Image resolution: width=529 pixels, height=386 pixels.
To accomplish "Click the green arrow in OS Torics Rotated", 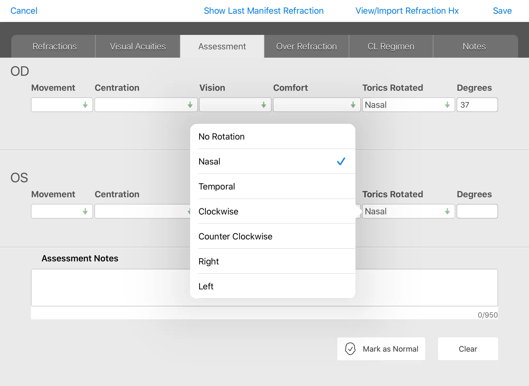I will click(x=447, y=211).
